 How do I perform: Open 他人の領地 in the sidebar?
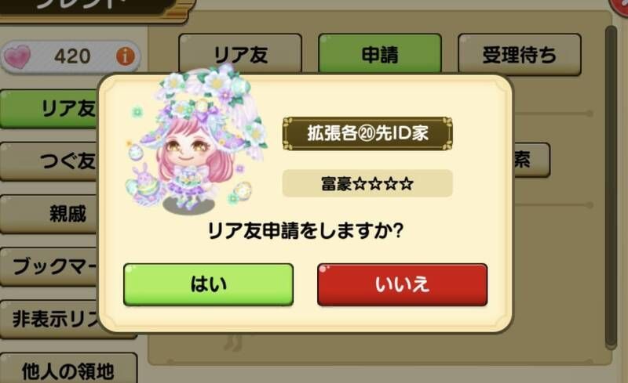pos(68,370)
